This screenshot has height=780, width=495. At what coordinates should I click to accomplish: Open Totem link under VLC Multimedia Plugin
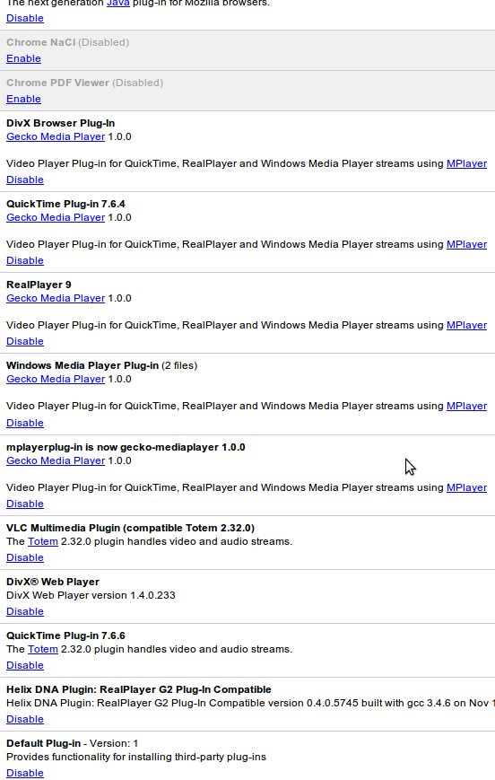pyautogui.click(x=43, y=542)
